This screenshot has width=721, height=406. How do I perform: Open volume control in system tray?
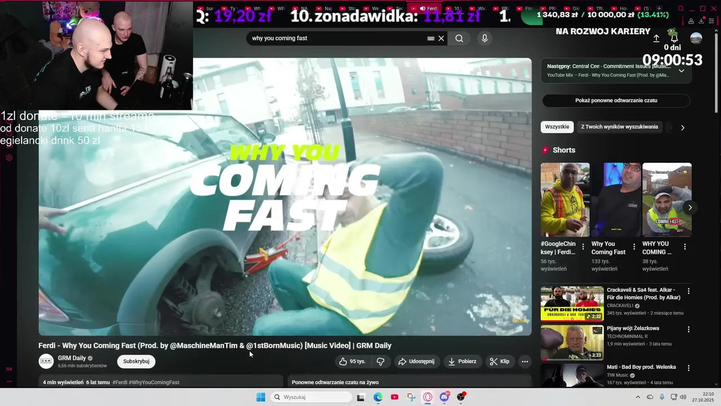point(683,397)
